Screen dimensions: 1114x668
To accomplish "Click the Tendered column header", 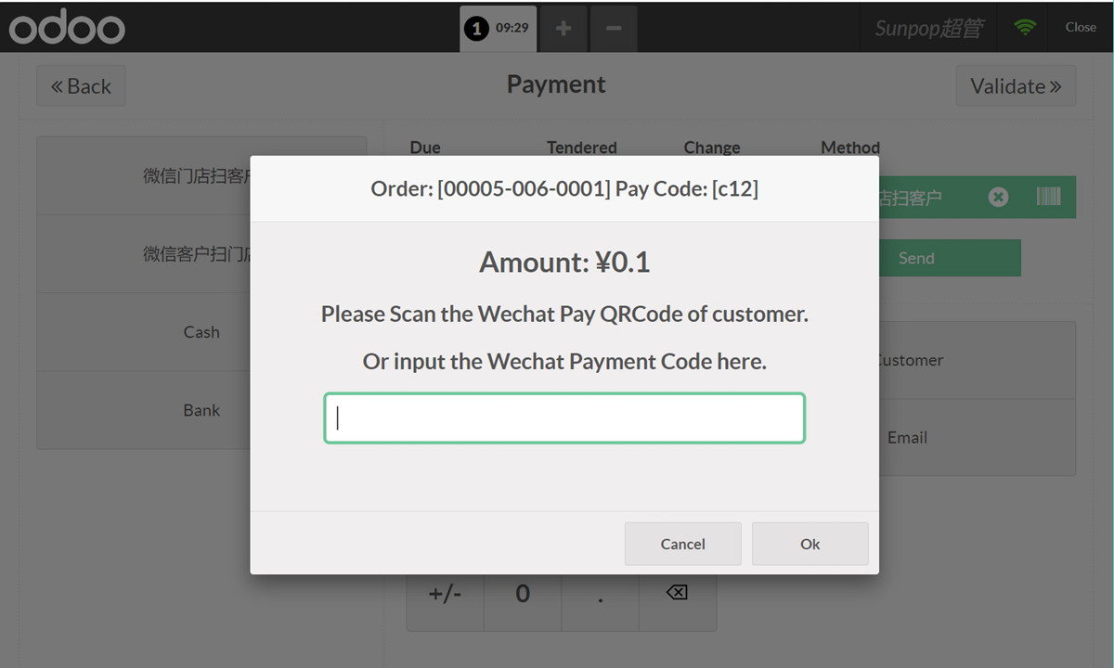I will (x=581, y=148).
